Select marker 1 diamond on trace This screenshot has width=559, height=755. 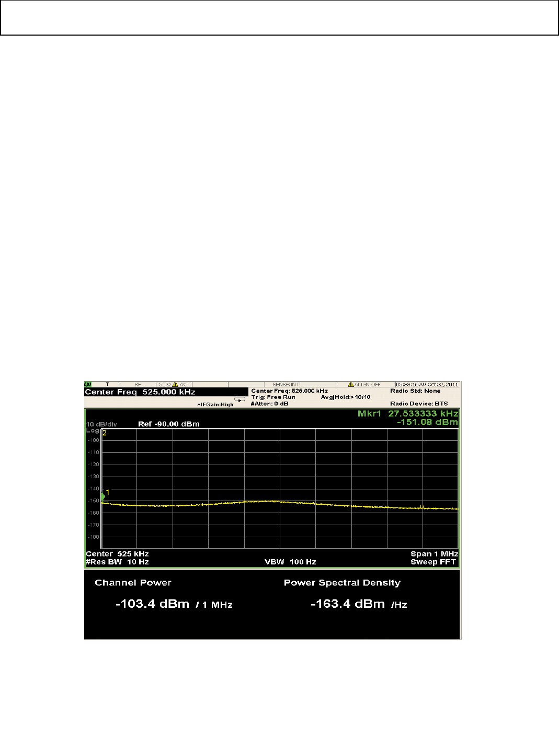pos(103,496)
